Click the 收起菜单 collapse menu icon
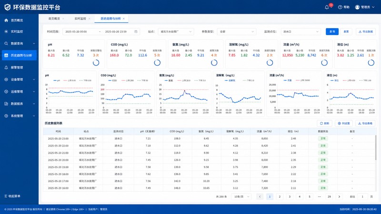This screenshot has width=381, height=214. 6,196
